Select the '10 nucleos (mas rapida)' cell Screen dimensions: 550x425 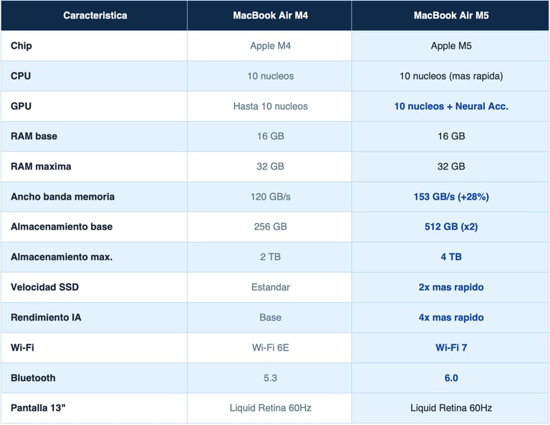click(x=451, y=76)
